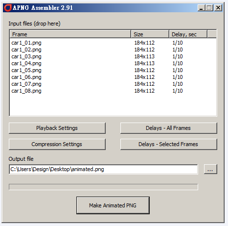Click the APNG Assembler title bar icon
This screenshot has width=228, height=226.
tap(8, 8)
